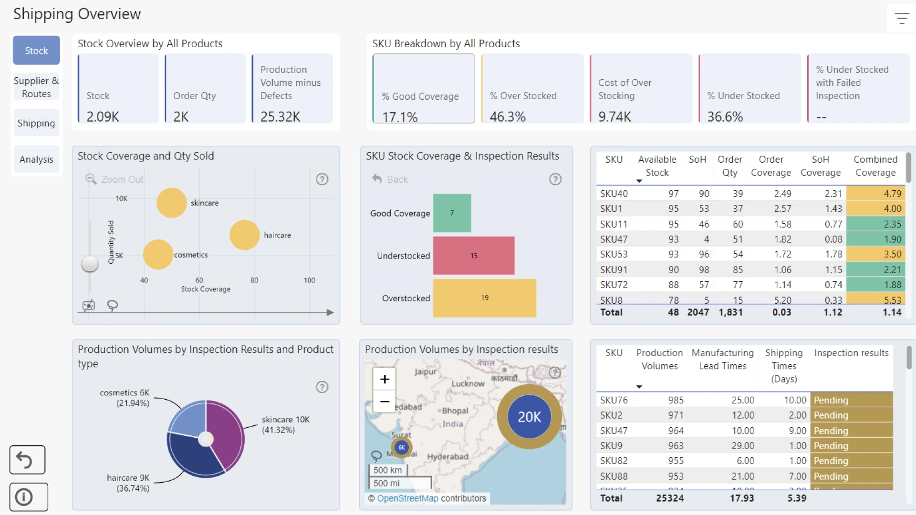The image size is (916, 515).
Task: Click the SoH column header
Action: click(697, 159)
